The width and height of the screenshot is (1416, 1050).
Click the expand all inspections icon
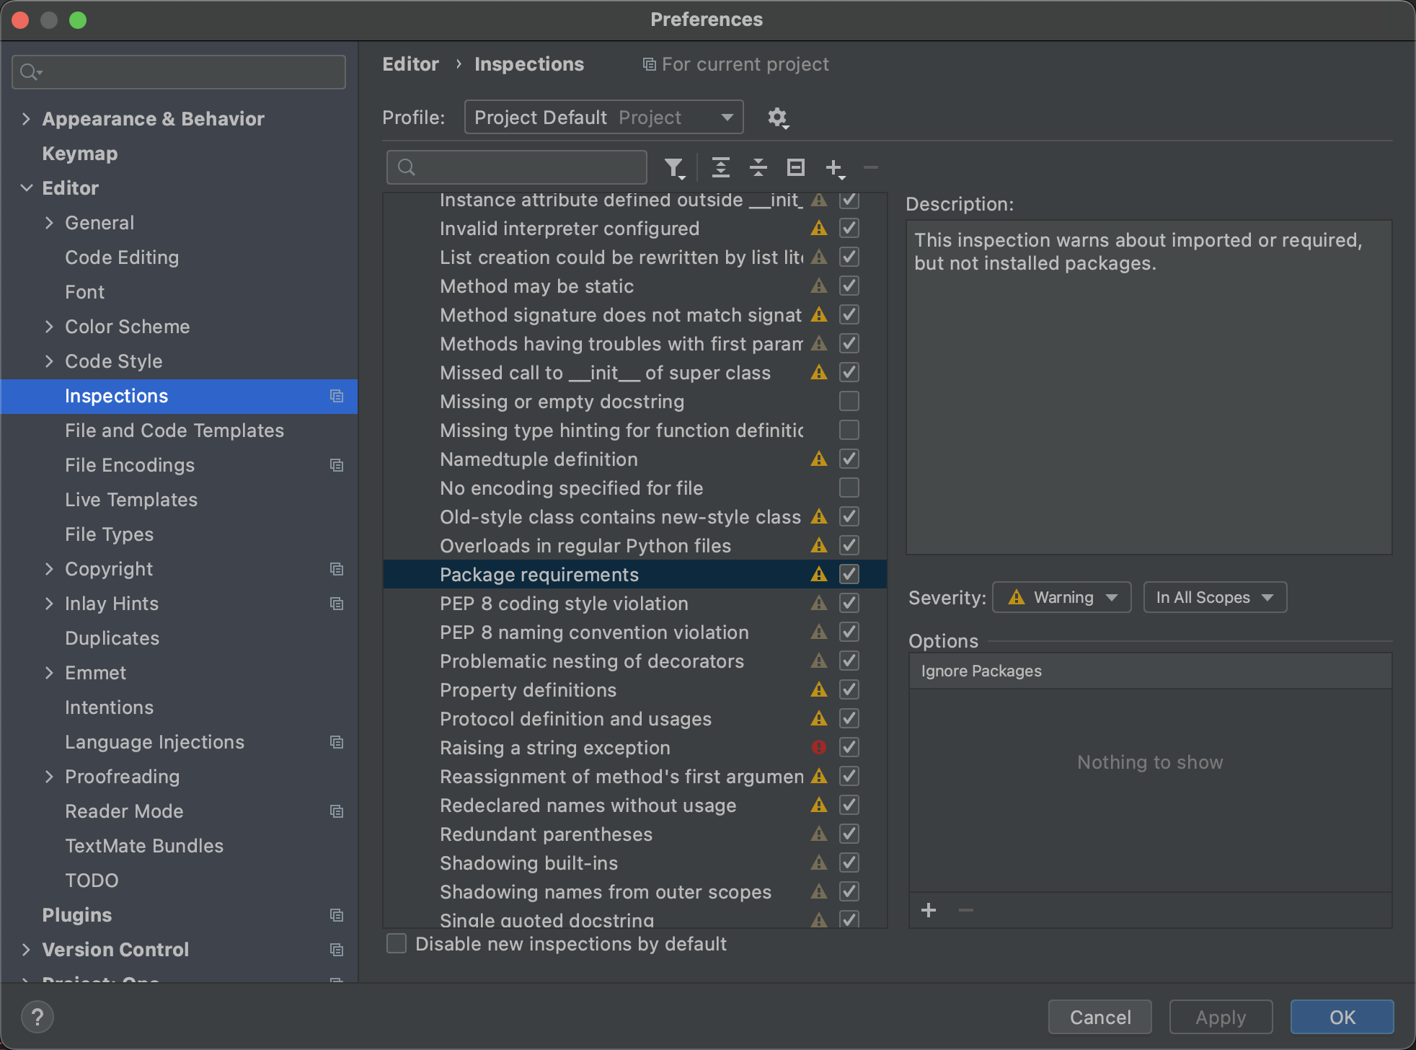tap(720, 168)
